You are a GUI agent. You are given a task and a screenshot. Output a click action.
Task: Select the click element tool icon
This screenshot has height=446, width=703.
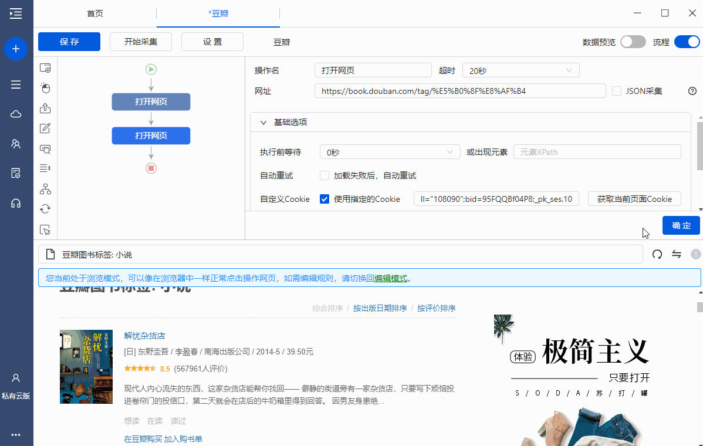coord(45,88)
